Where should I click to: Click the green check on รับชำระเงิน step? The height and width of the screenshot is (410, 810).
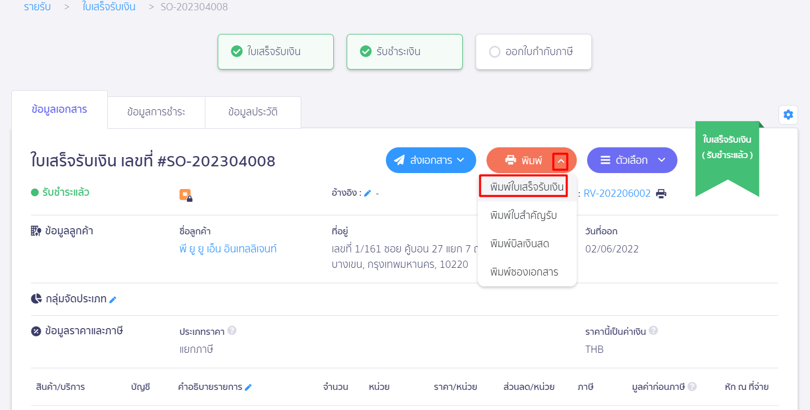click(366, 50)
